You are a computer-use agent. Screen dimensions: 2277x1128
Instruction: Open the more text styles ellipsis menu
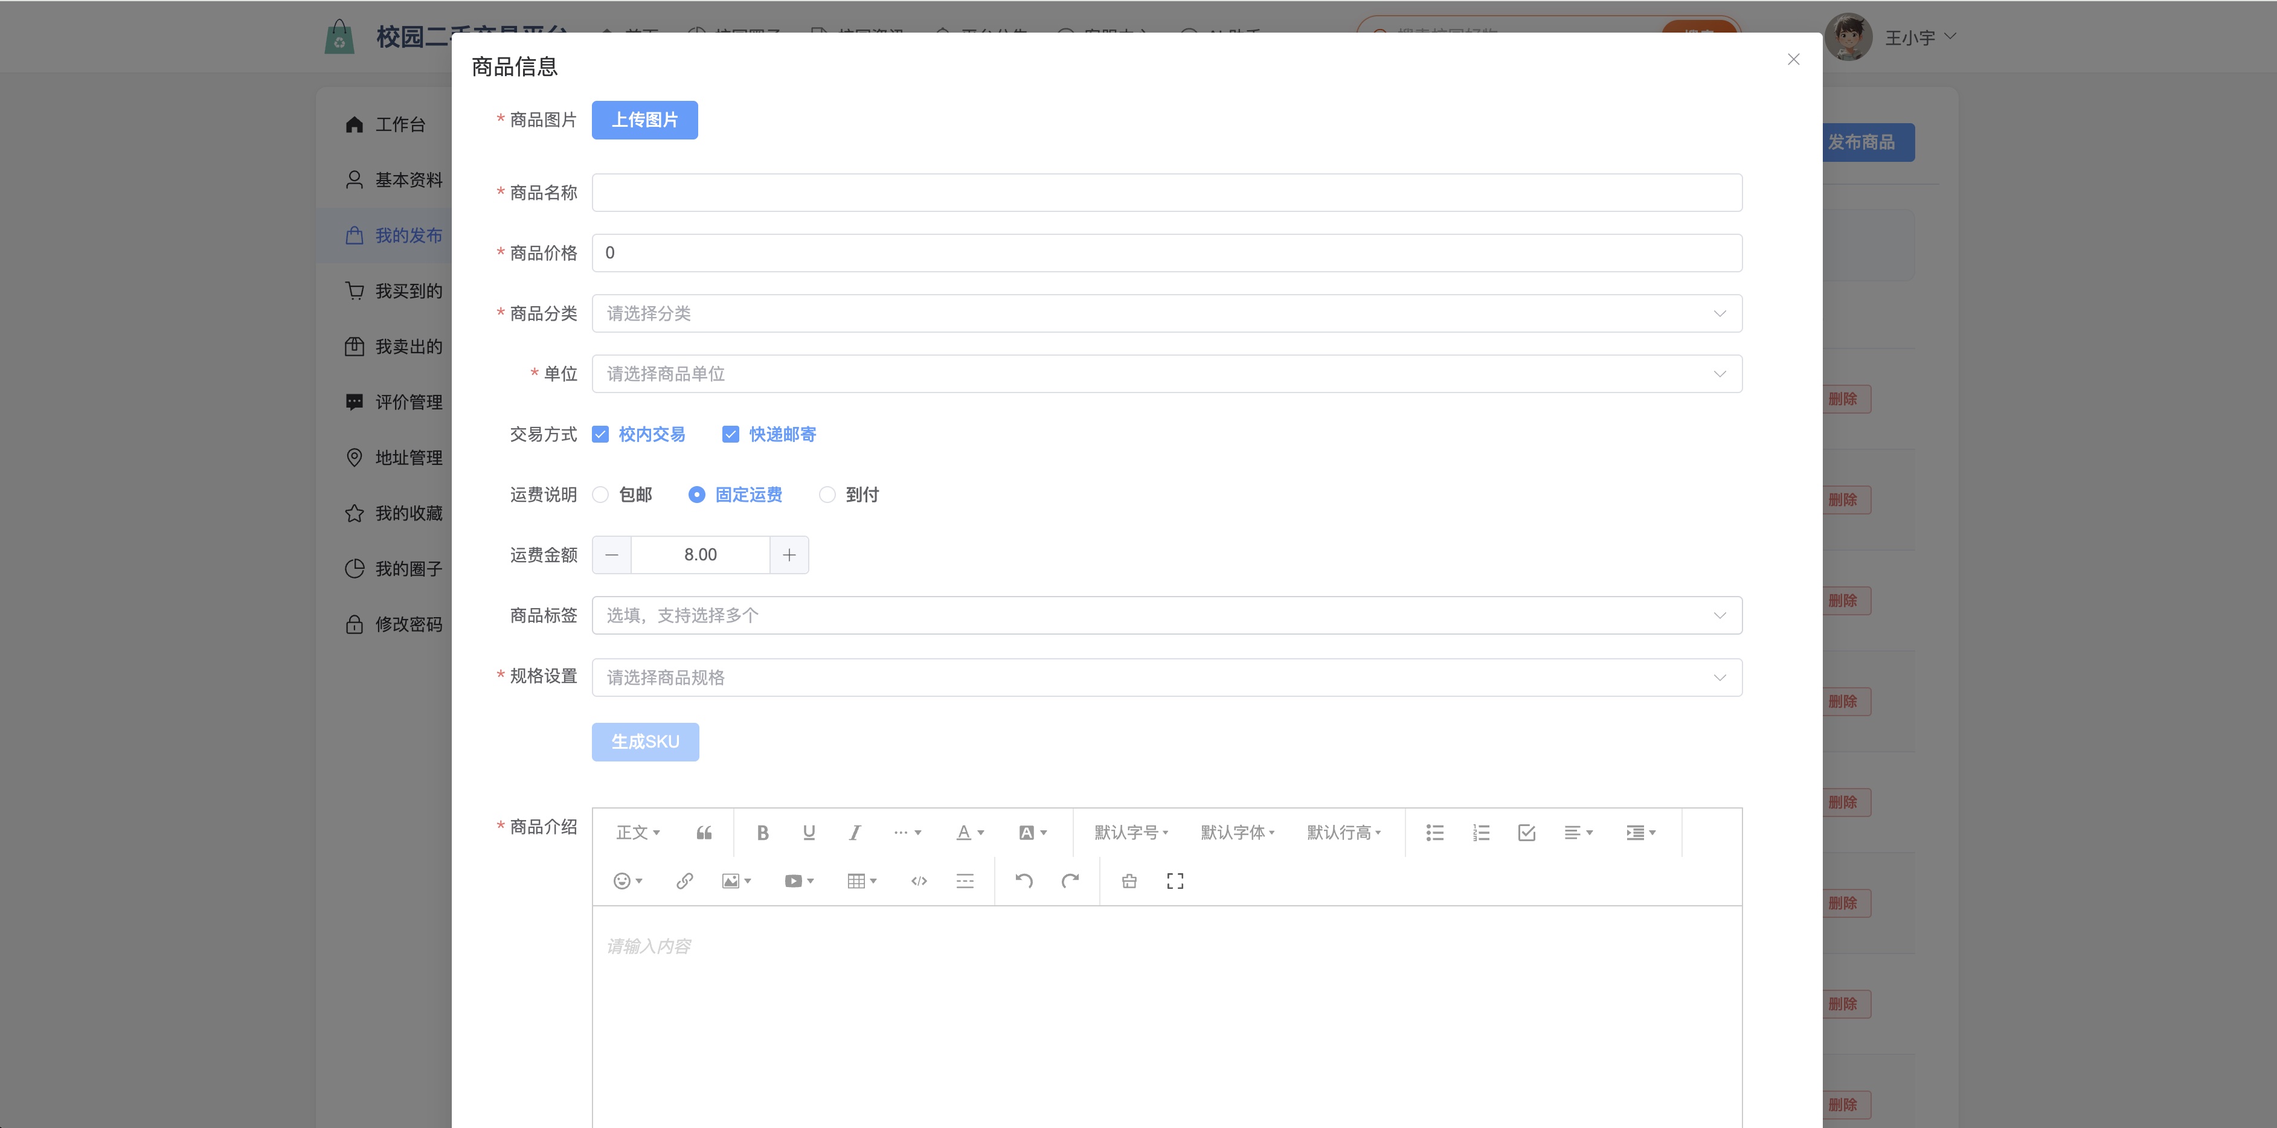[x=908, y=833]
